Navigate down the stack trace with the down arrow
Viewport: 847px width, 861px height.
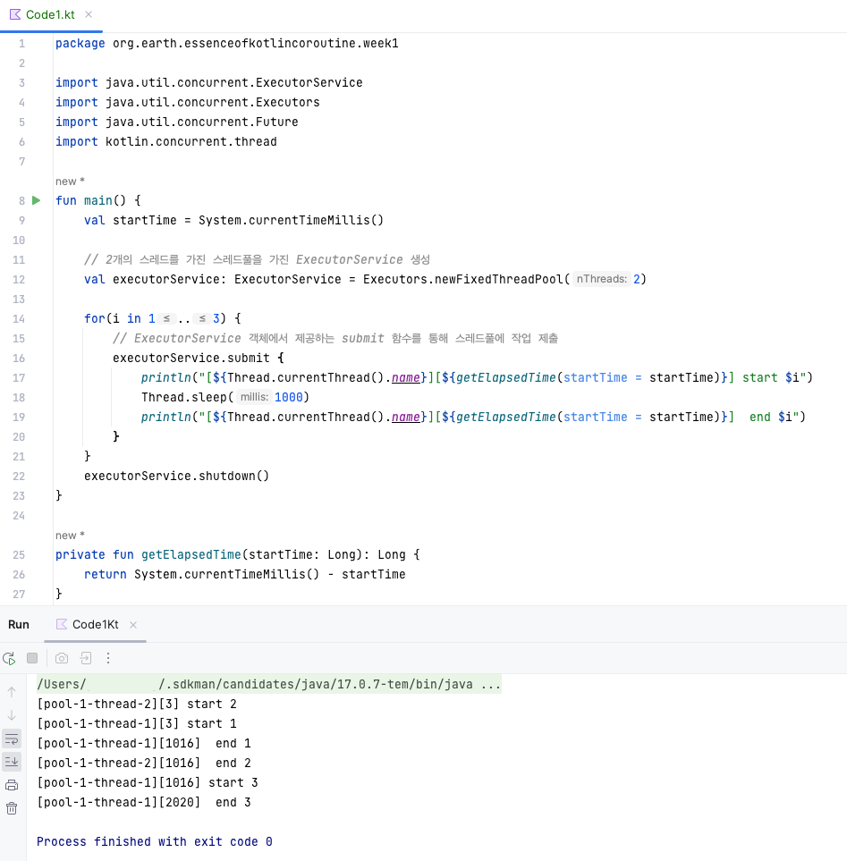click(11, 714)
